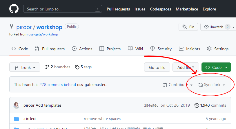Click the tag icon beside 5 tags
The width and height of the screenshot is (236, 129).
point(77,67)
